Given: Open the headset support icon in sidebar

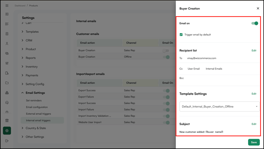Looking at the screenshot, I should [x=7, y=103].
